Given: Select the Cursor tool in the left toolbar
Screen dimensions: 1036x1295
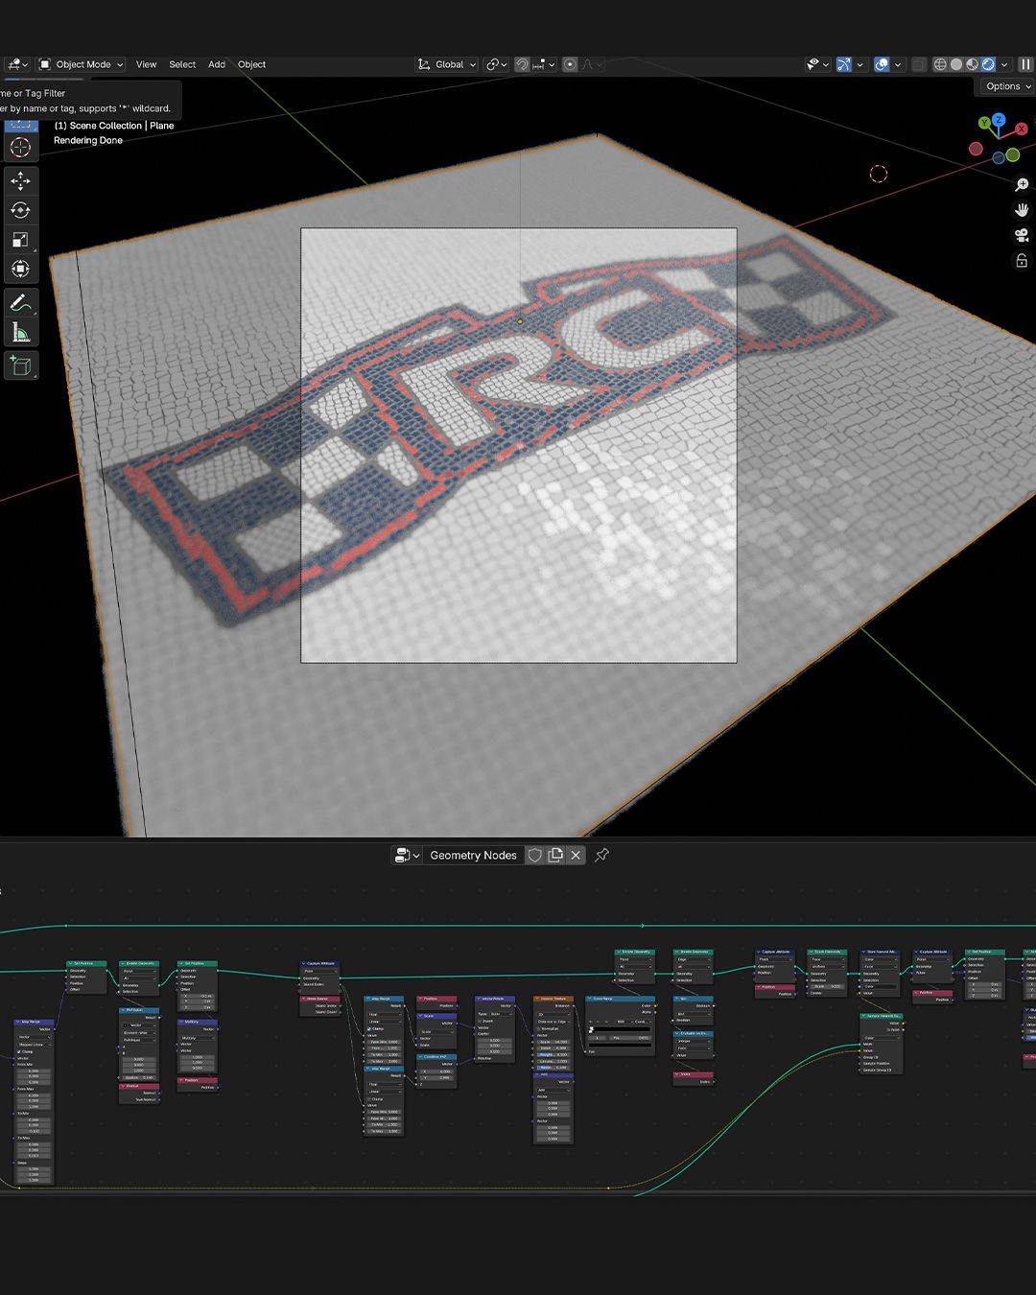Looking at the screenshot, I should (20, 147).
